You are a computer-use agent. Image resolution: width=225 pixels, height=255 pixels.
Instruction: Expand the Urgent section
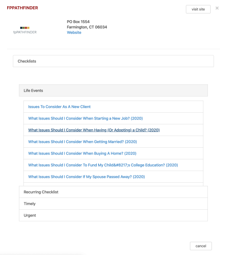tap(113, 215)
